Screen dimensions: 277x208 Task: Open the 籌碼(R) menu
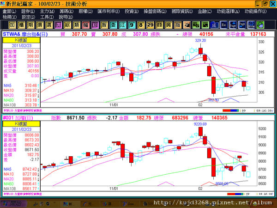point(66,11)
